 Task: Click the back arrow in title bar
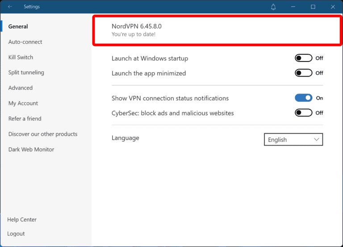10,7
